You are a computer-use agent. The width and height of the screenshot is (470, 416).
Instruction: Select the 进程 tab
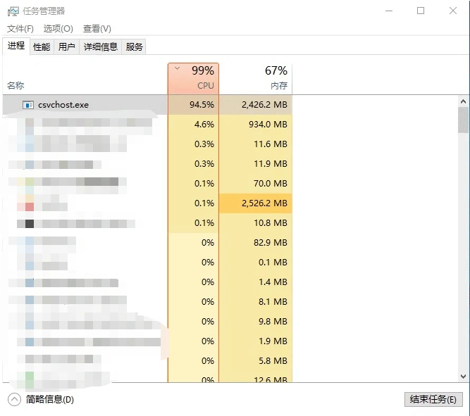pyautogui.click(x=16, y=46)
